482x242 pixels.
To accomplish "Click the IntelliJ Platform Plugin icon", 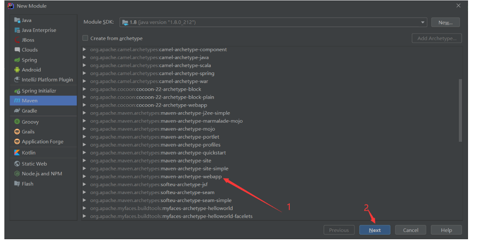I will coord(17,79).
